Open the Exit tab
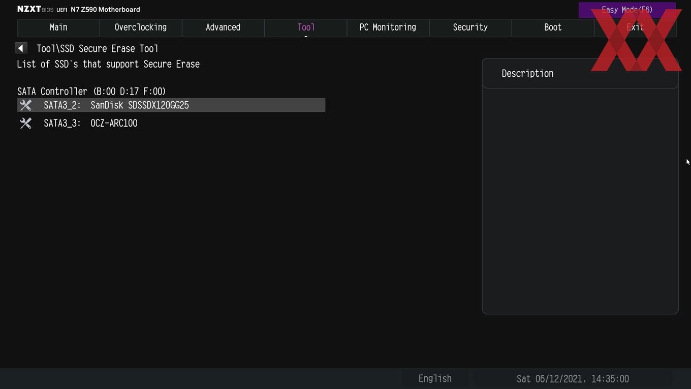 (635, 27)
